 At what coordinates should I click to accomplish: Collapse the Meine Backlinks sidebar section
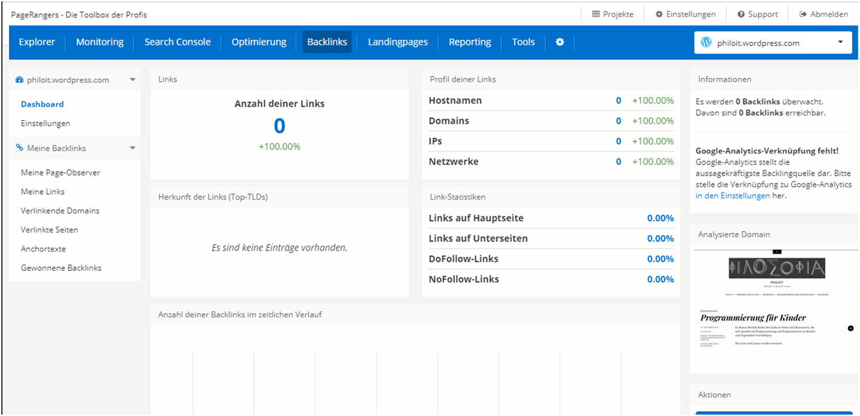pos(133,148)
